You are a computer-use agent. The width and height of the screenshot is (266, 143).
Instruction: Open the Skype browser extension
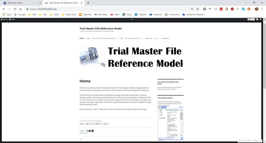pos(243,9)
